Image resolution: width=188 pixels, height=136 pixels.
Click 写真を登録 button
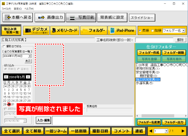tap(149, 59)
